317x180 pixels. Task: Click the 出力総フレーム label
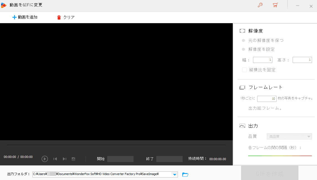[x=265, y=108]
